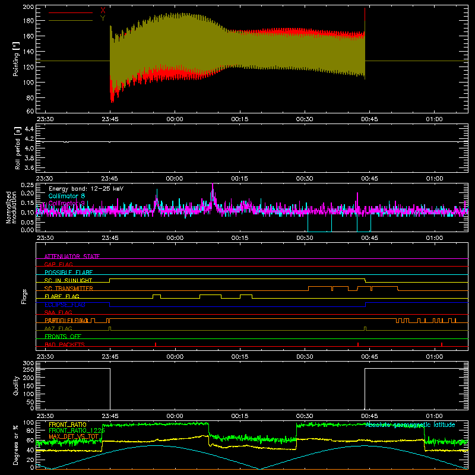Select the magenta 'Collimator 9' legend entry

(66, 203)
